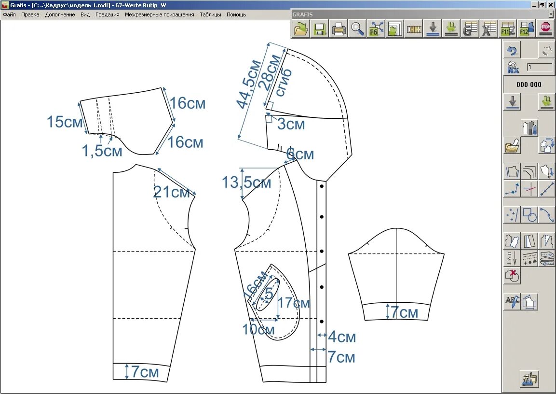Select points with arrows construction tool
556x394 pixels.
(x=512, y=189)
